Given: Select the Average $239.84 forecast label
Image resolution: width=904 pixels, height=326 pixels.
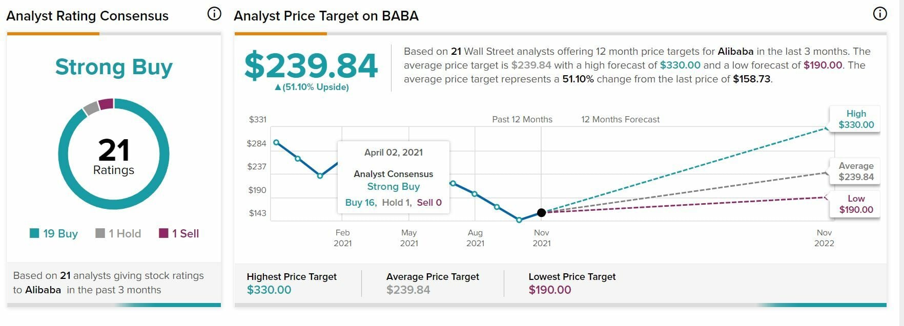Looking at the screenshot, I should 856,171.
